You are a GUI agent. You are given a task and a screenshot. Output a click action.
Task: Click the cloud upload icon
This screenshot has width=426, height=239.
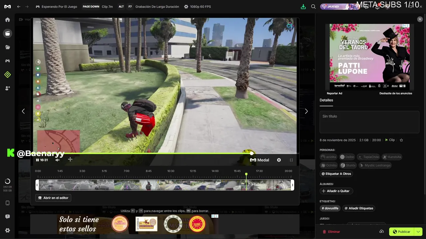382,232
